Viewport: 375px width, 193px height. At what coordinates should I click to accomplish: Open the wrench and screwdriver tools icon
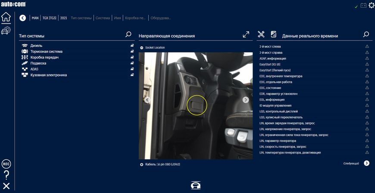[261, 34]
